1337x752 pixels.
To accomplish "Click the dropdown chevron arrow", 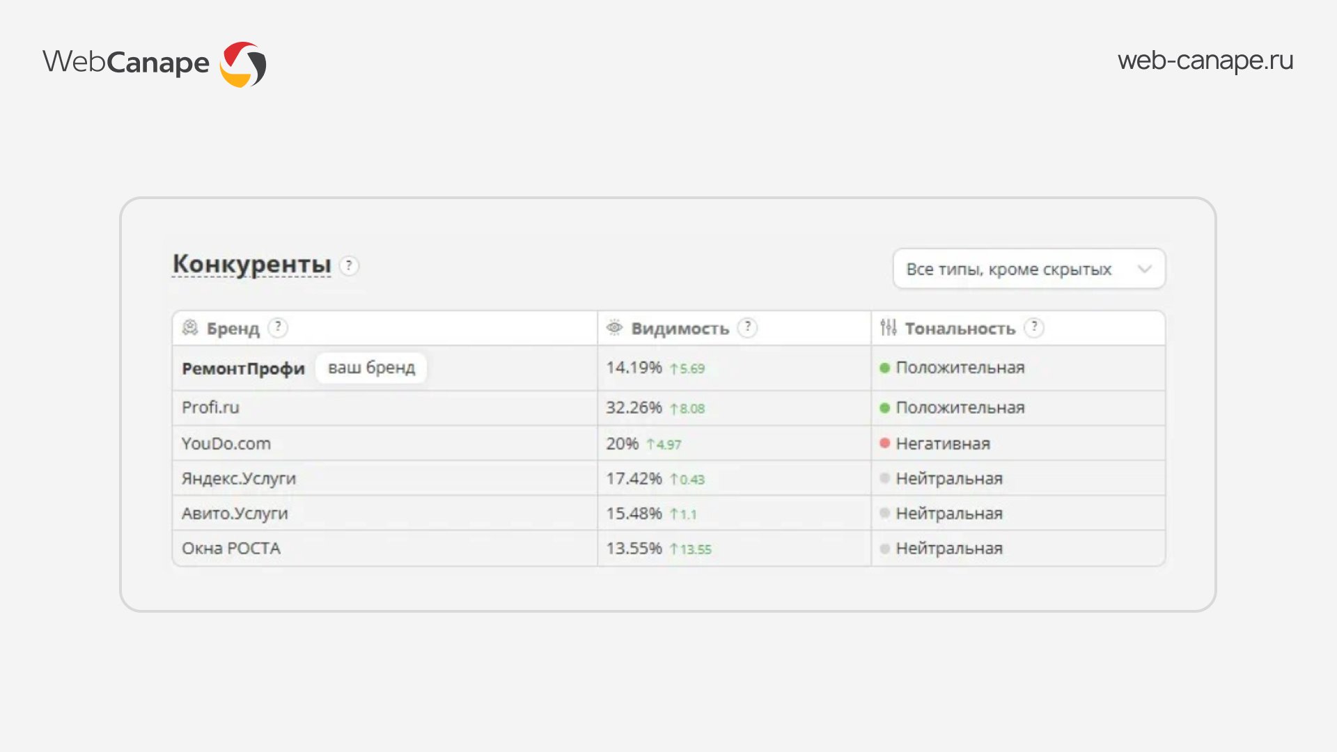I will (1144, 269).
